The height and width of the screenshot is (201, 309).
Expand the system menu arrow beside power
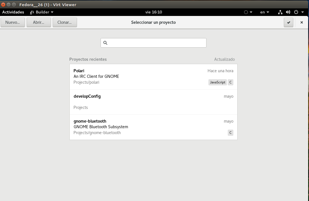pyautogui.click(x=303, y=12)
